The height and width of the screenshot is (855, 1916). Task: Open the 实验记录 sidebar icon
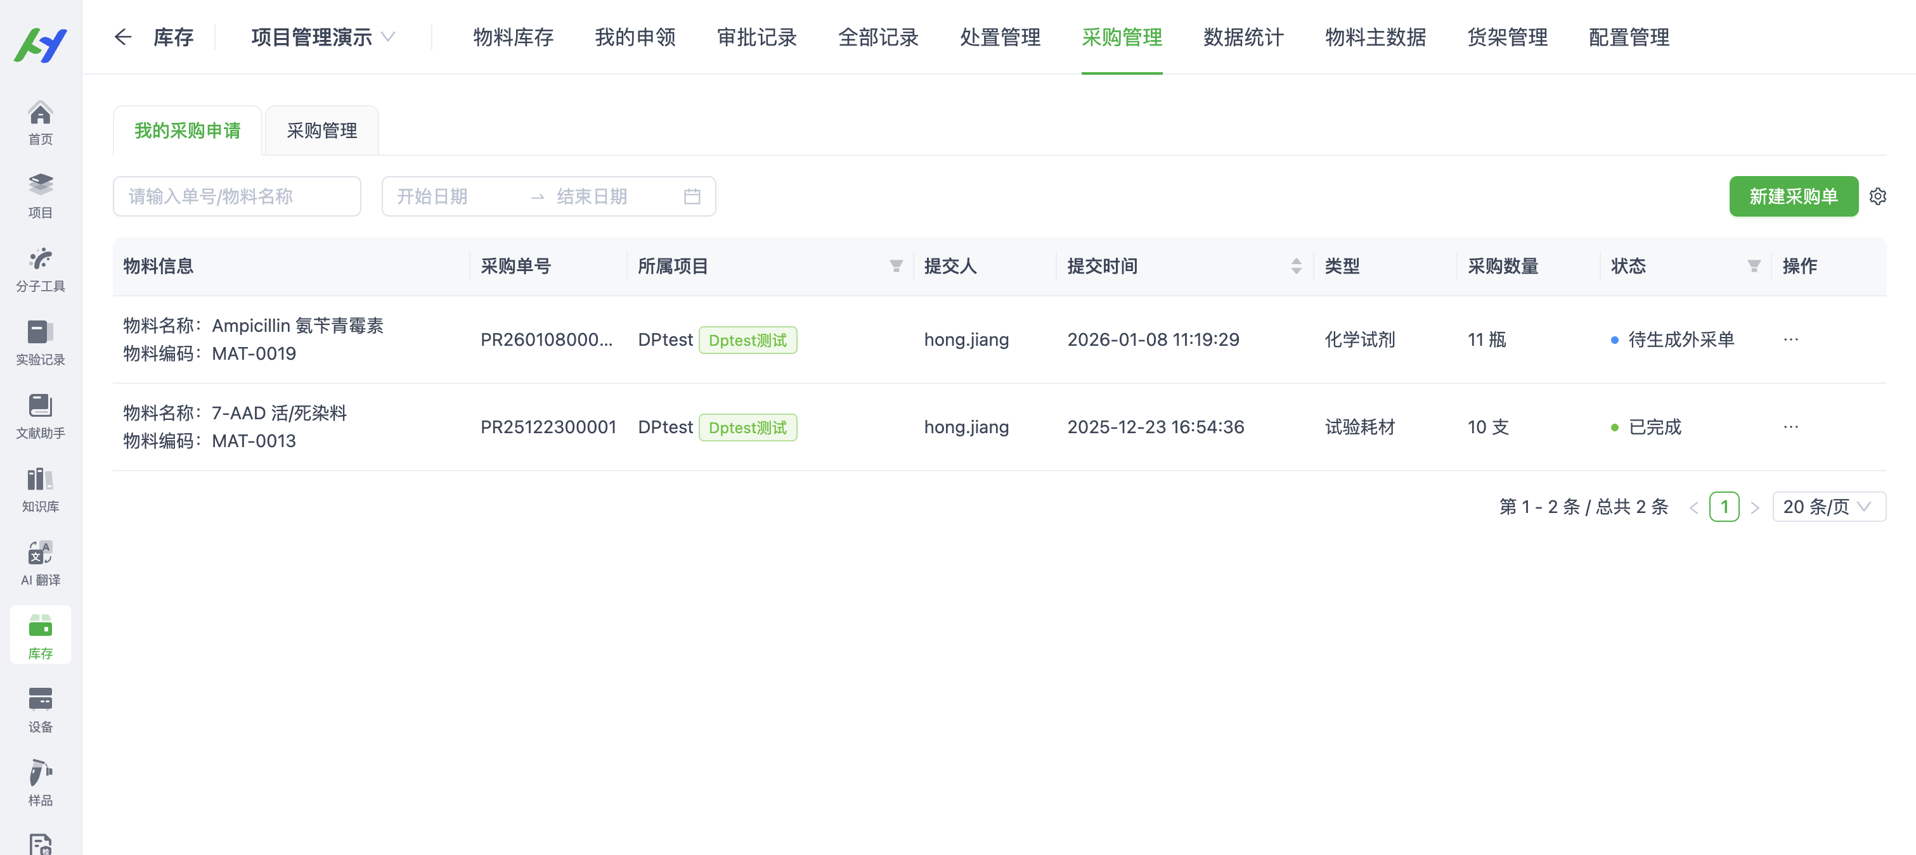40,343
